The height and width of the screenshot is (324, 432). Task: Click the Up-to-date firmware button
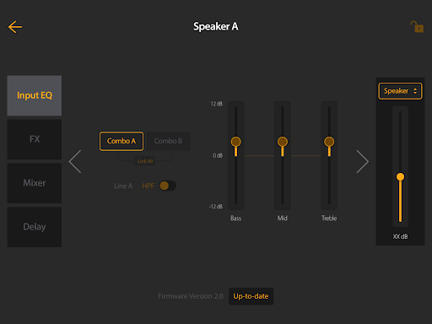click(251, 296)
